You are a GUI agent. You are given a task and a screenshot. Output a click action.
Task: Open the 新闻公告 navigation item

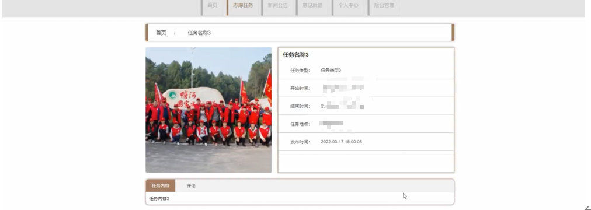coord(278,6)
